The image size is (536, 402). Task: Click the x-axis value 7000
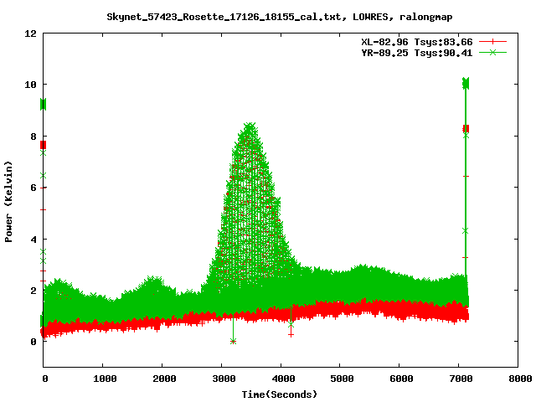tap(461, 379)
